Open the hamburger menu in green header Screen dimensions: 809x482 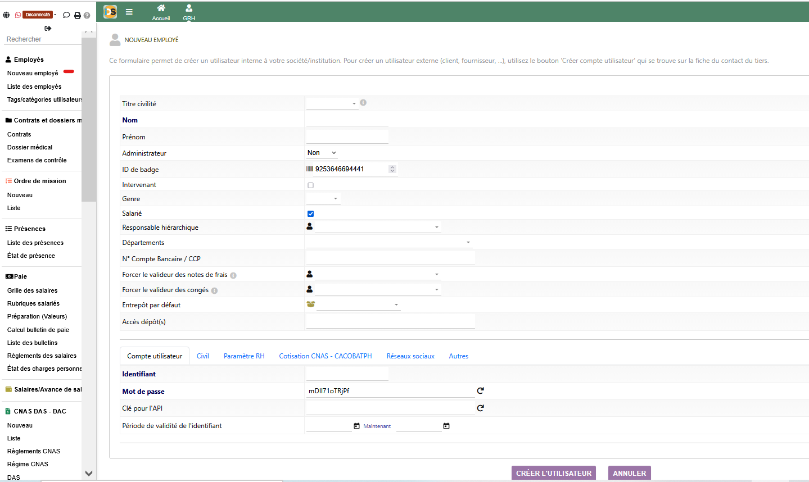[x=129, y=12]
